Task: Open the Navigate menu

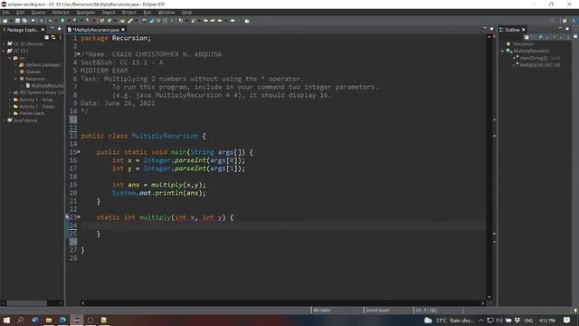Action: 86,12
